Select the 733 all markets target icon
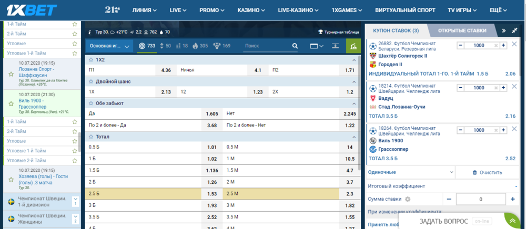Image resolution: width=526 pixels, height=229 pixels. click(x=147, y=46)
